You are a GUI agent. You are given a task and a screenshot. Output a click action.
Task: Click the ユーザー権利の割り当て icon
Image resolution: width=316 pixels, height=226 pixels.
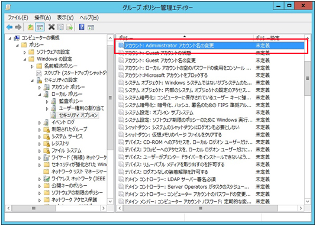[53, 108]
